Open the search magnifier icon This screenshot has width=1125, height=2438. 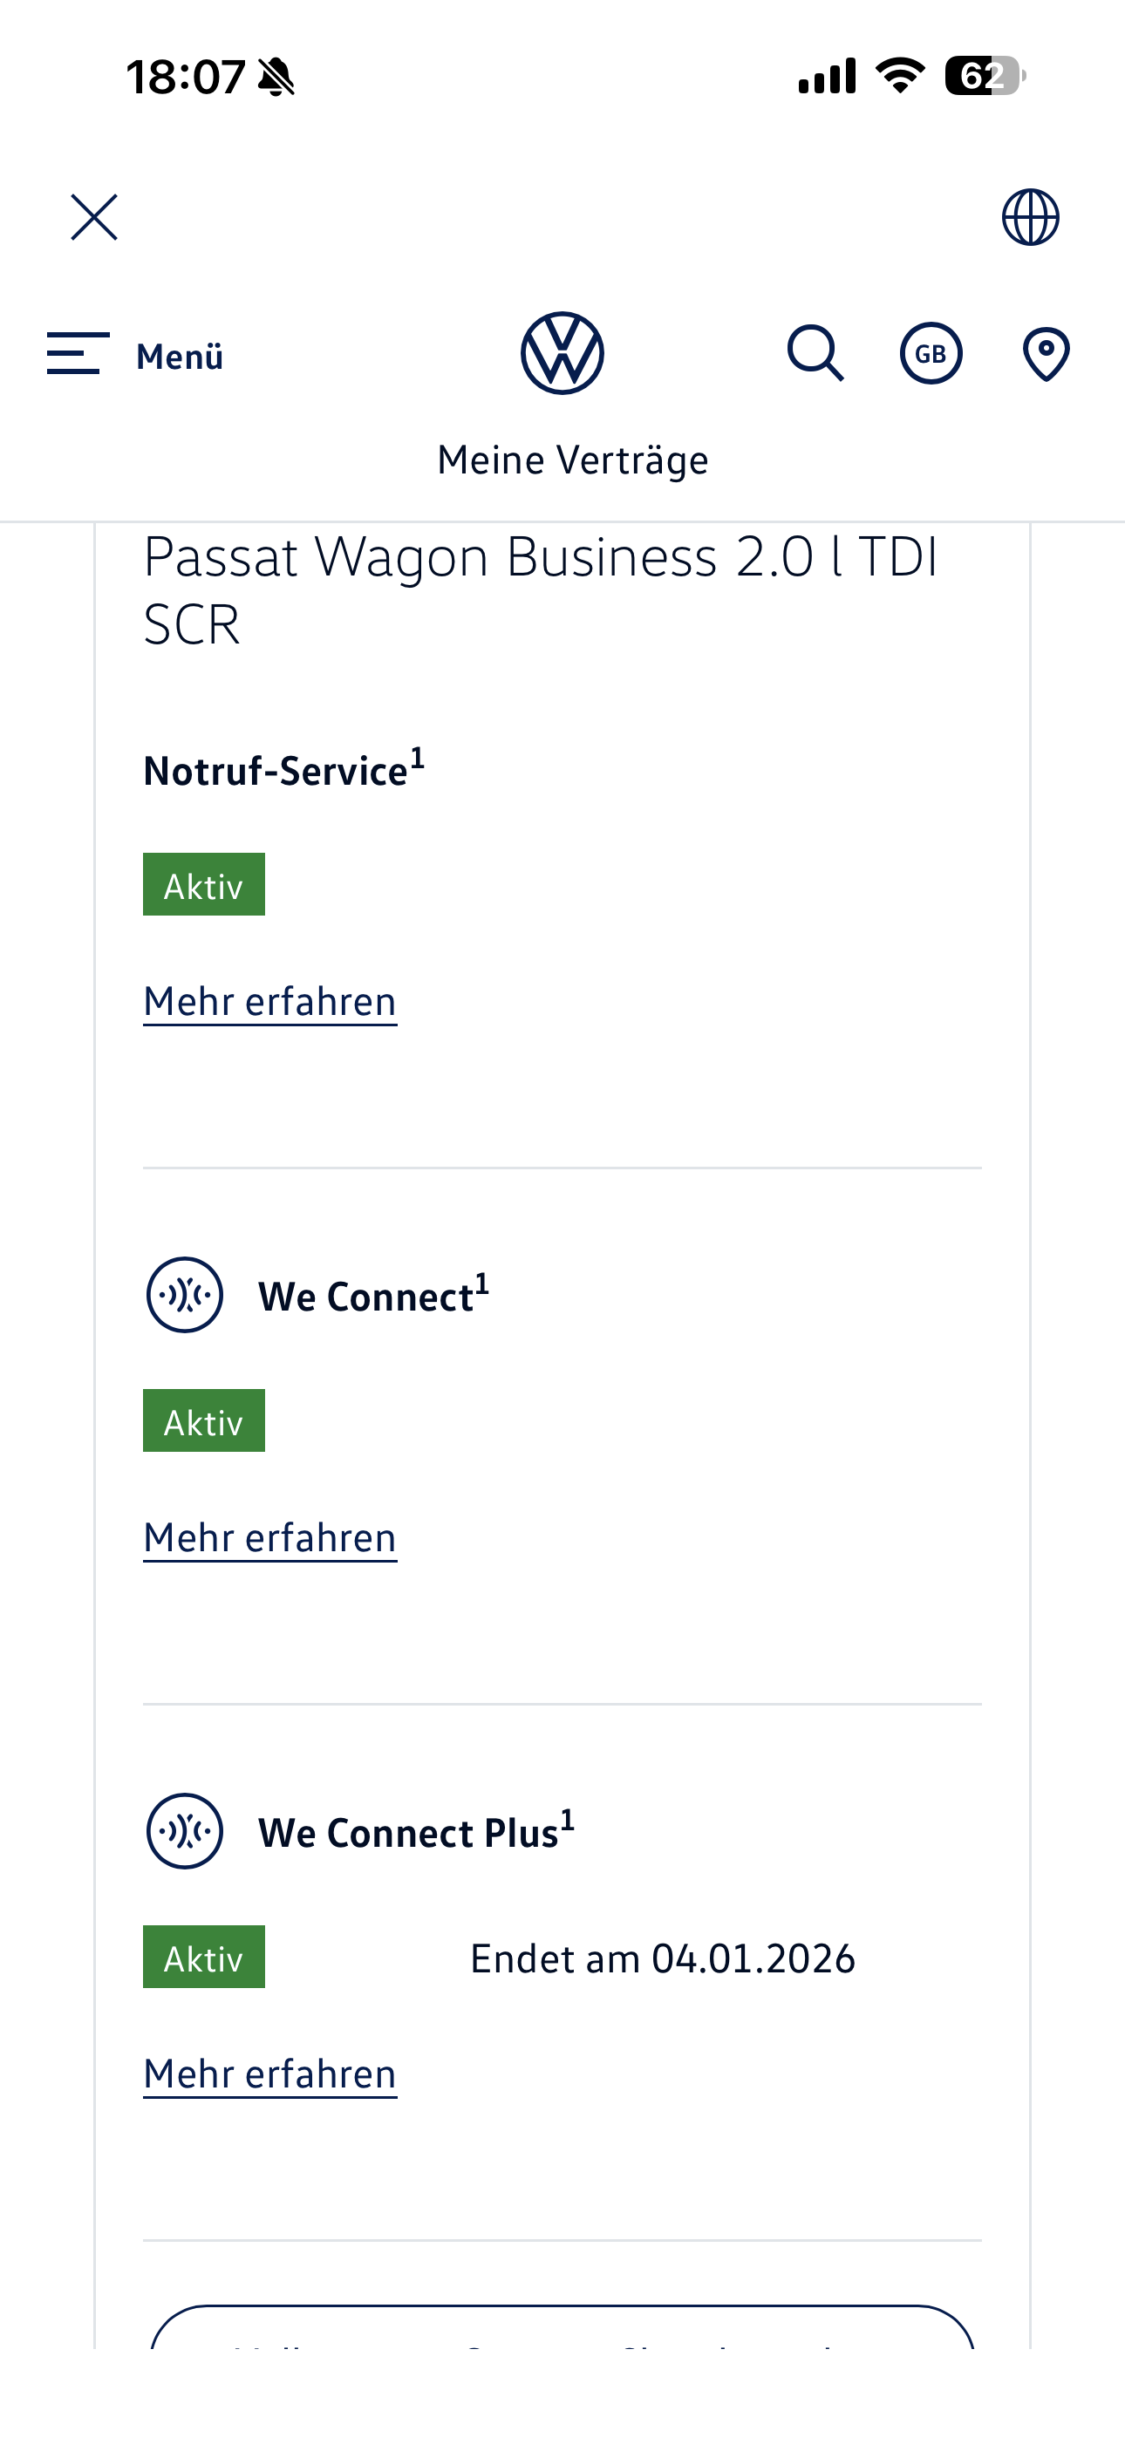pos(815,353)
